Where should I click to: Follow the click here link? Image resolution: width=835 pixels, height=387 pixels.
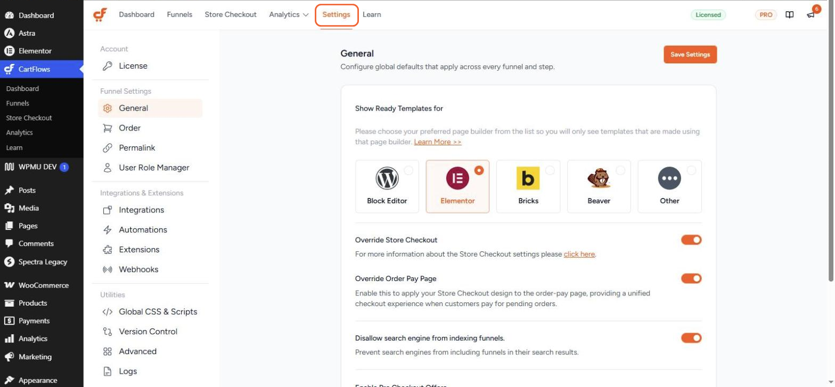(579, 254)
